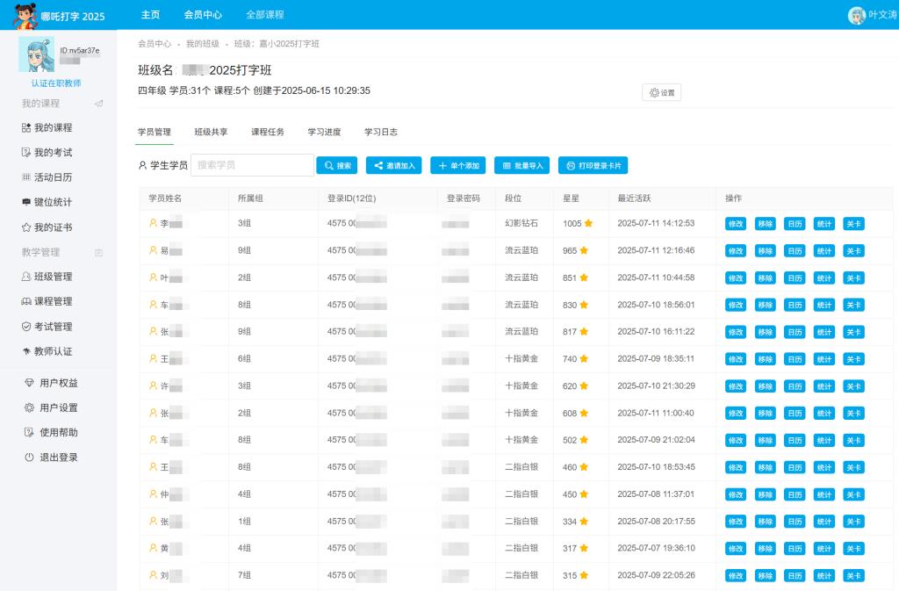Screen dimensions: 899x591
Task: Click the 我的课程 sidebar icon
Action: pyautogui.click(x=26, y=128)
